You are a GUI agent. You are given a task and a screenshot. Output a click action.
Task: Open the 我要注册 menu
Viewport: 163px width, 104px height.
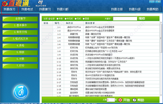point(117,9)
